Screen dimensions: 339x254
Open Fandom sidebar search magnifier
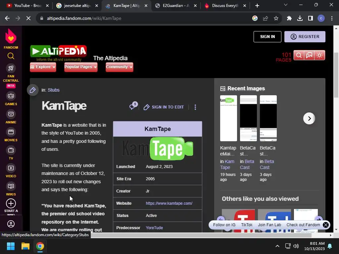[x=11, y=56]
